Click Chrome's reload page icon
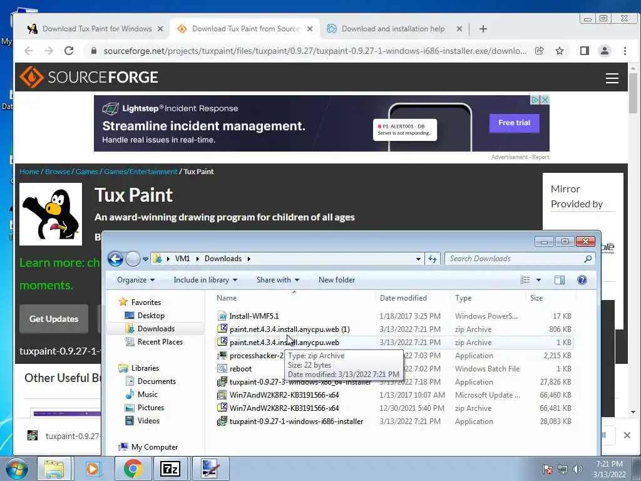This screenshot has width=641, height=481. (x=69, y=51)
